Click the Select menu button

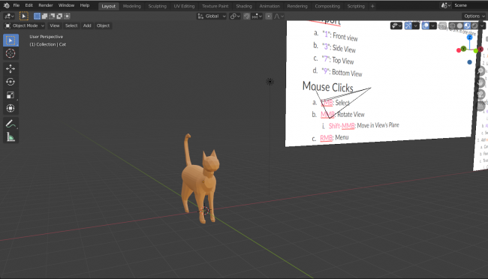[71, 25]
